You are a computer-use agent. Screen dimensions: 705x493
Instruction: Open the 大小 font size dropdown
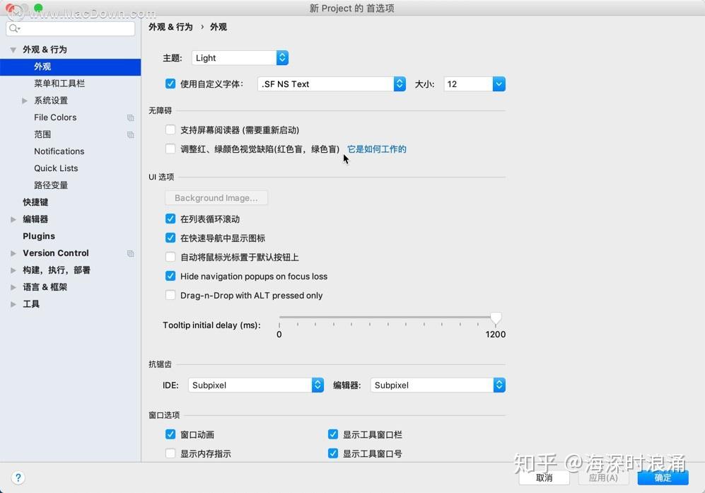pyautogui.click(x=499, y=83)
